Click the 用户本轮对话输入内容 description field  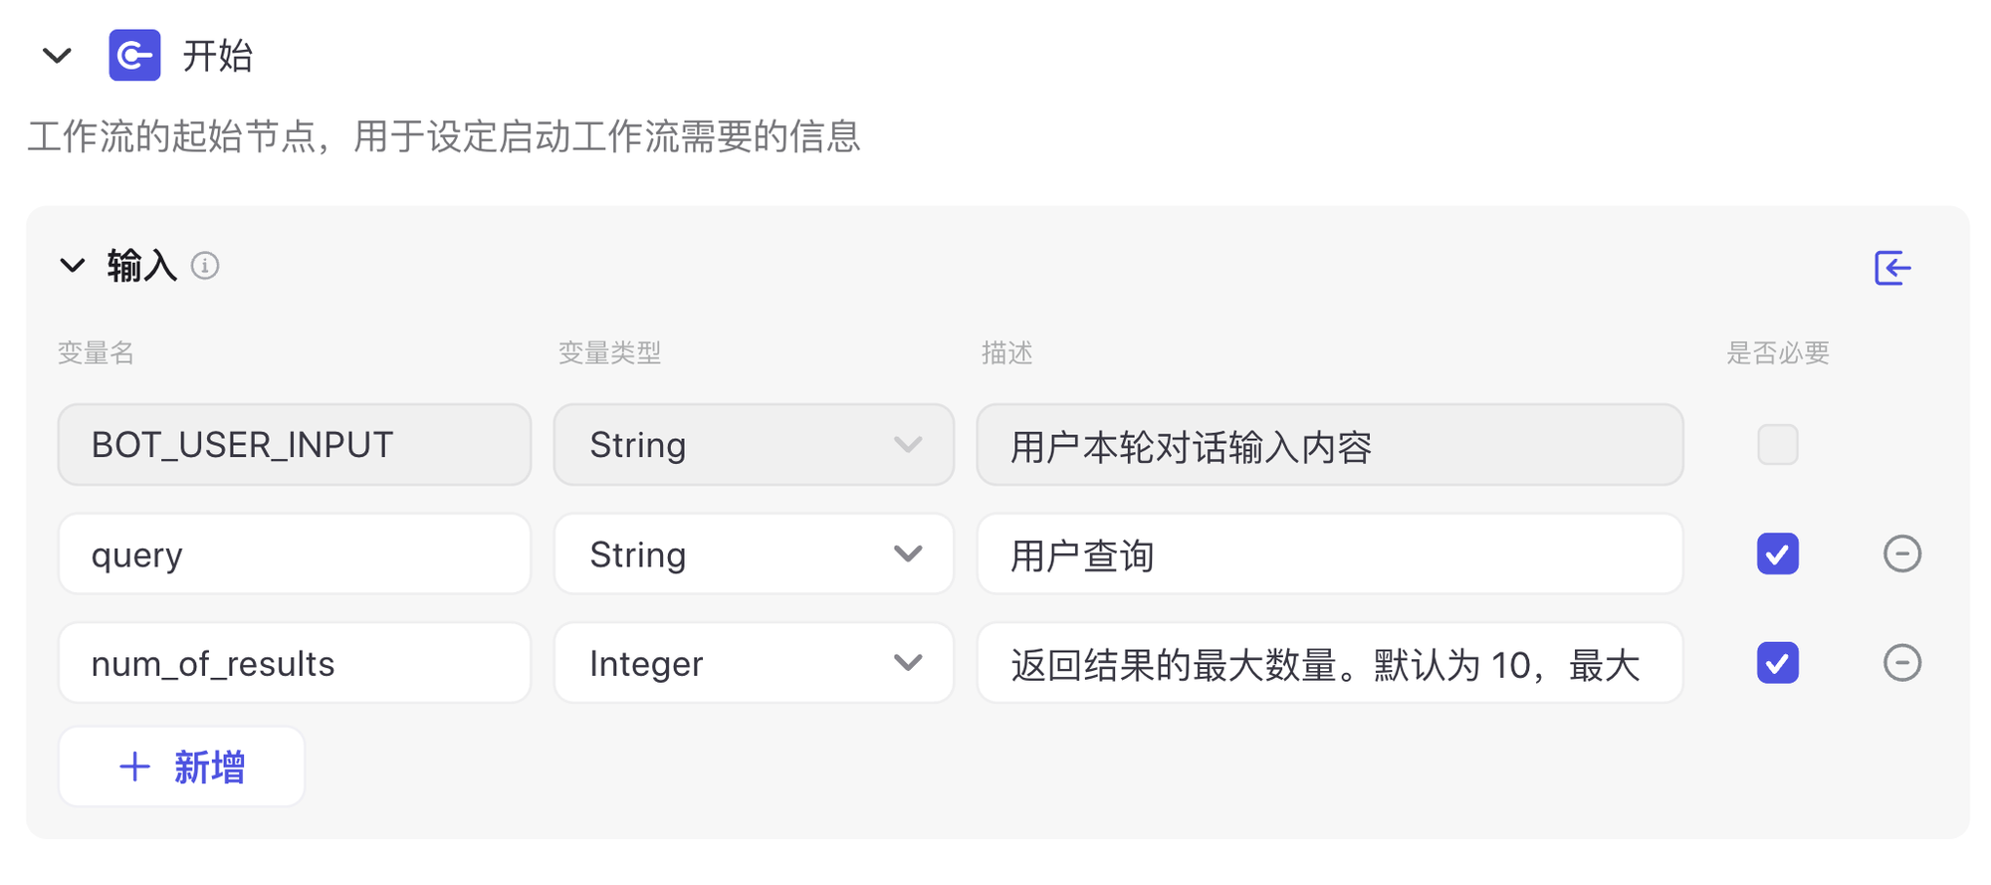click(1329, 445)
